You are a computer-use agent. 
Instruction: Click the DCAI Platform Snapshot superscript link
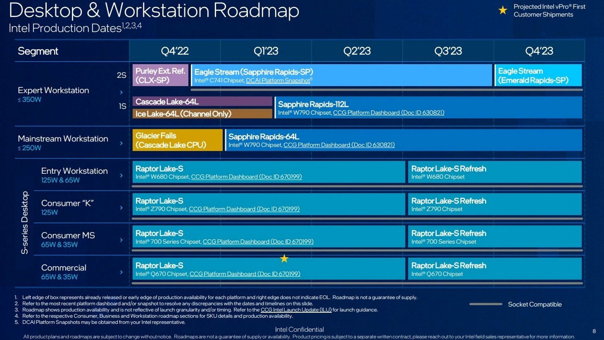288,82
